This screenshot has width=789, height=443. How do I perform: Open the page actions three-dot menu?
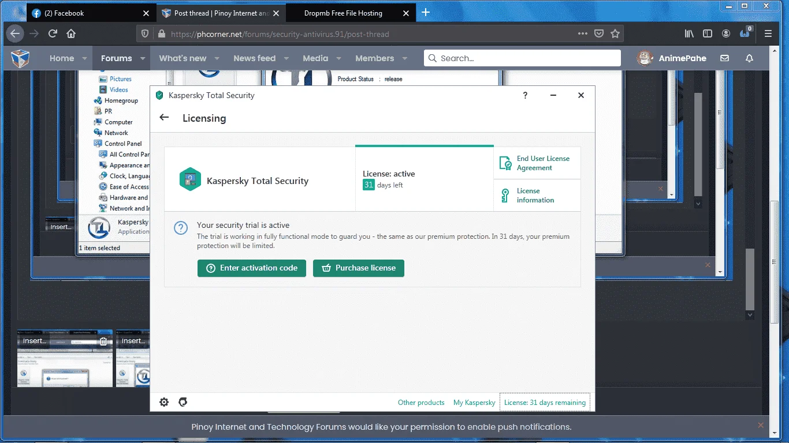(x=583, y=33)
